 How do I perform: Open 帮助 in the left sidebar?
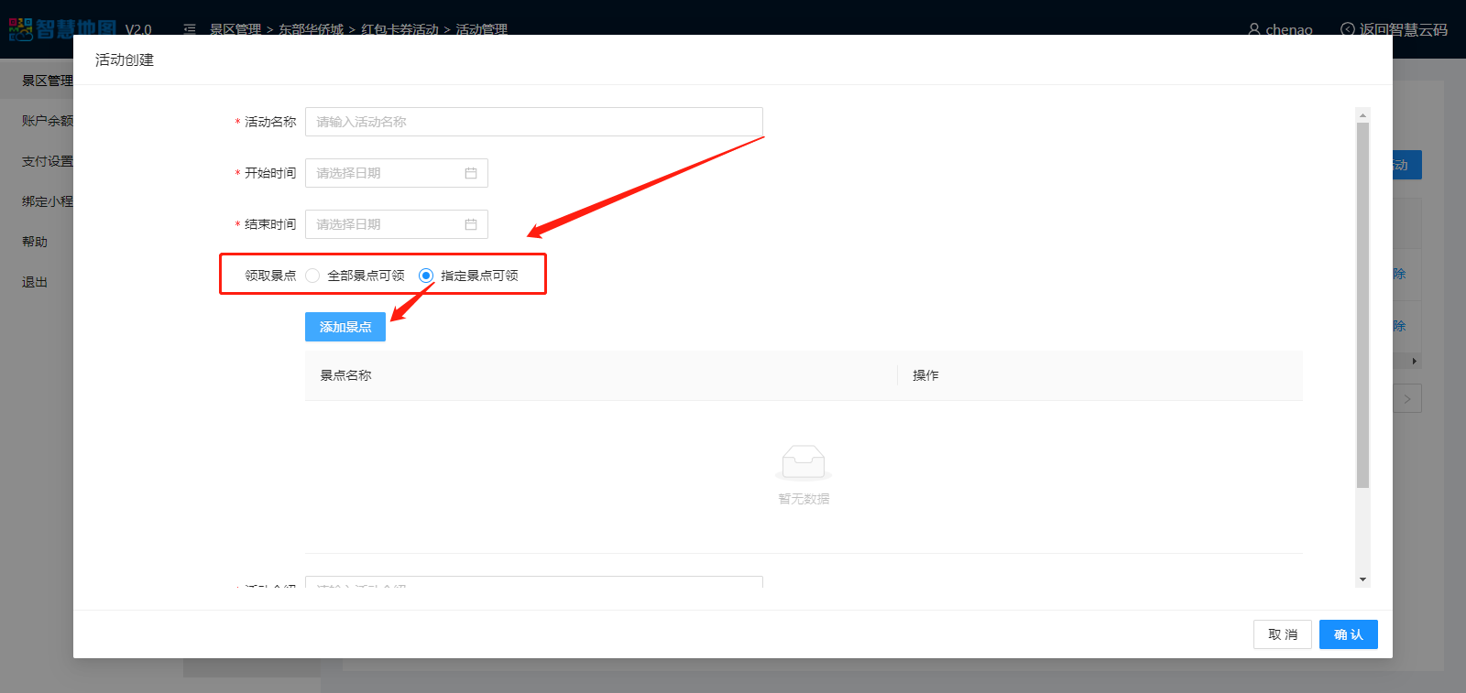[x=35, y=242]
